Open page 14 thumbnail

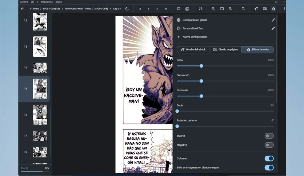coord(40,68)
